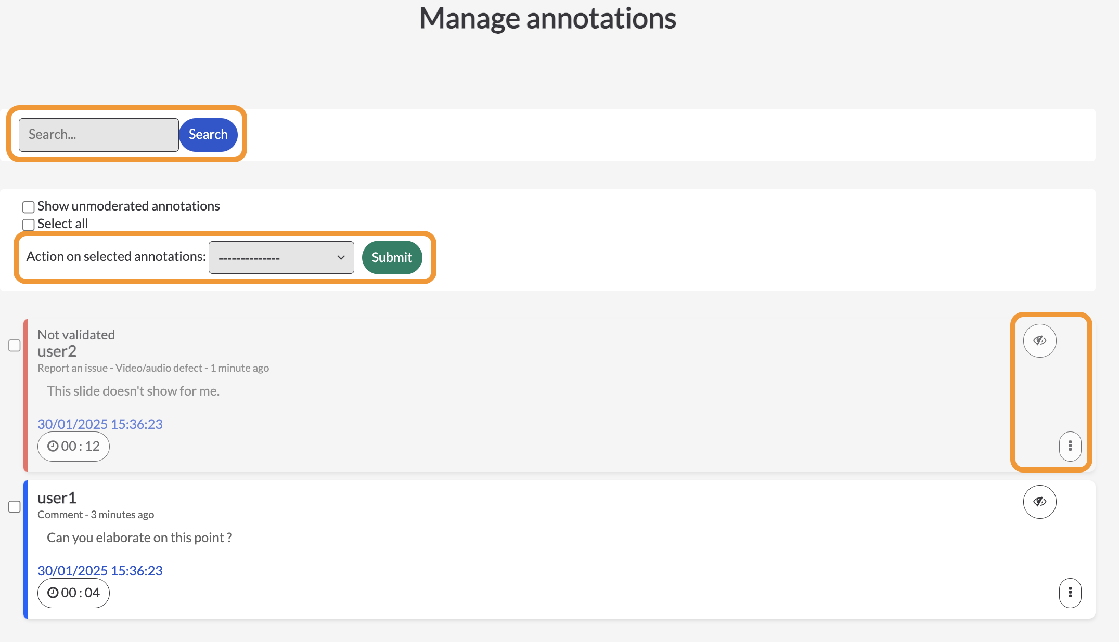Image resolution: width=1119 pixels, height=642 pixels.
Task: Jump to 00:12 timecode badge
Action: (x=73, y=446)
